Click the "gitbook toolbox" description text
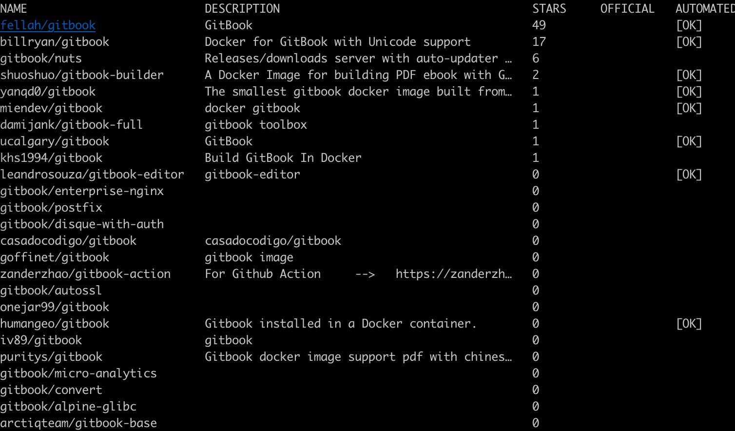The image size is (735, 431). tap(256, 125)
